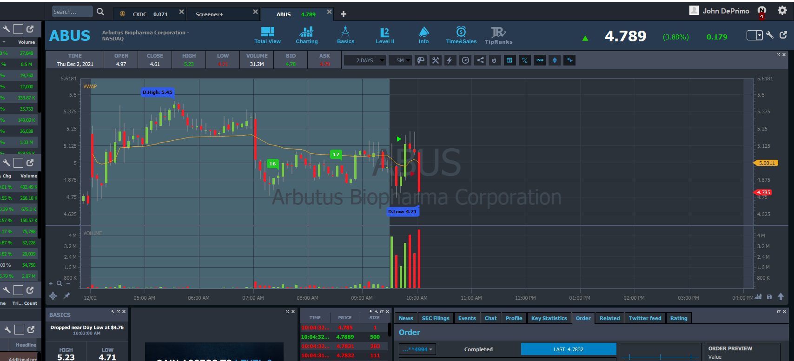Click the red 4.785 price label on axis
Screen dimensions: 794x361
coord(763,192)
